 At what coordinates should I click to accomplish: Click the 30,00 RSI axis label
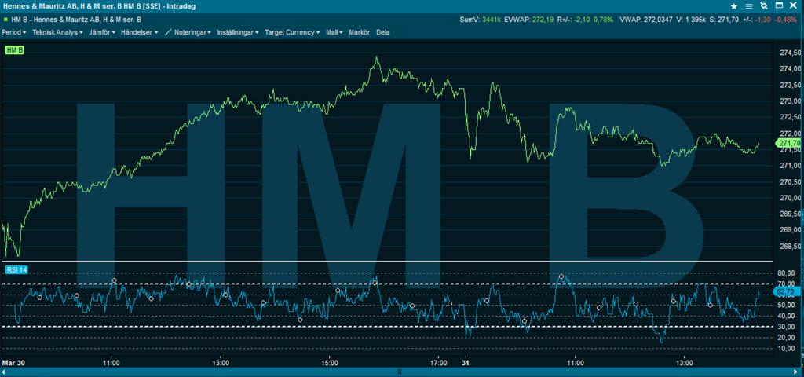point(788,327)
